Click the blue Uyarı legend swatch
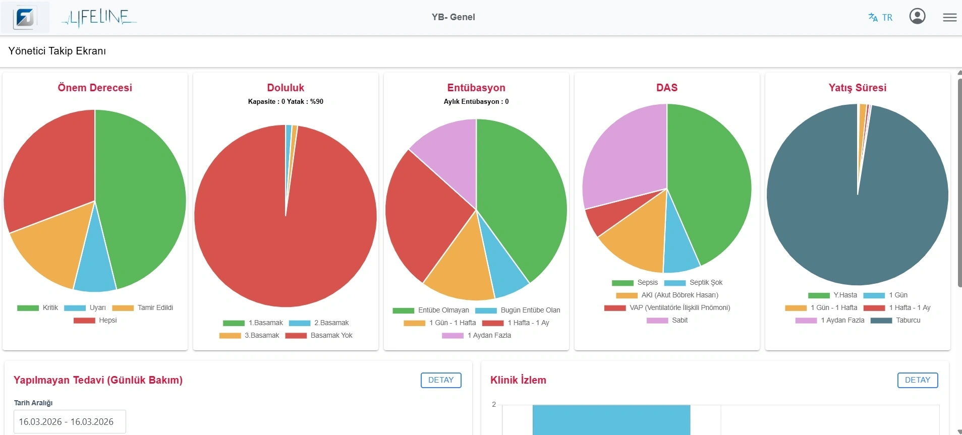This screenshot has height=435, width=962. (75, 308)
